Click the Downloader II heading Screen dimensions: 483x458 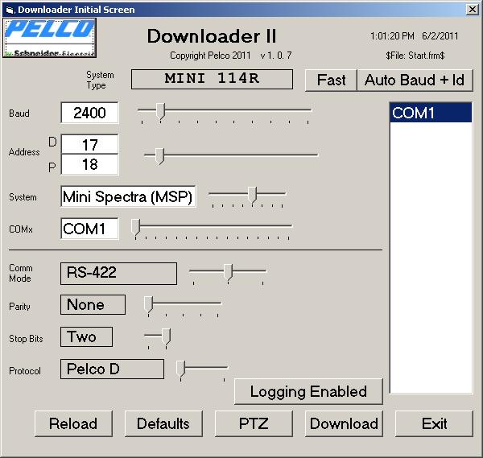click(x=212, y=36)
